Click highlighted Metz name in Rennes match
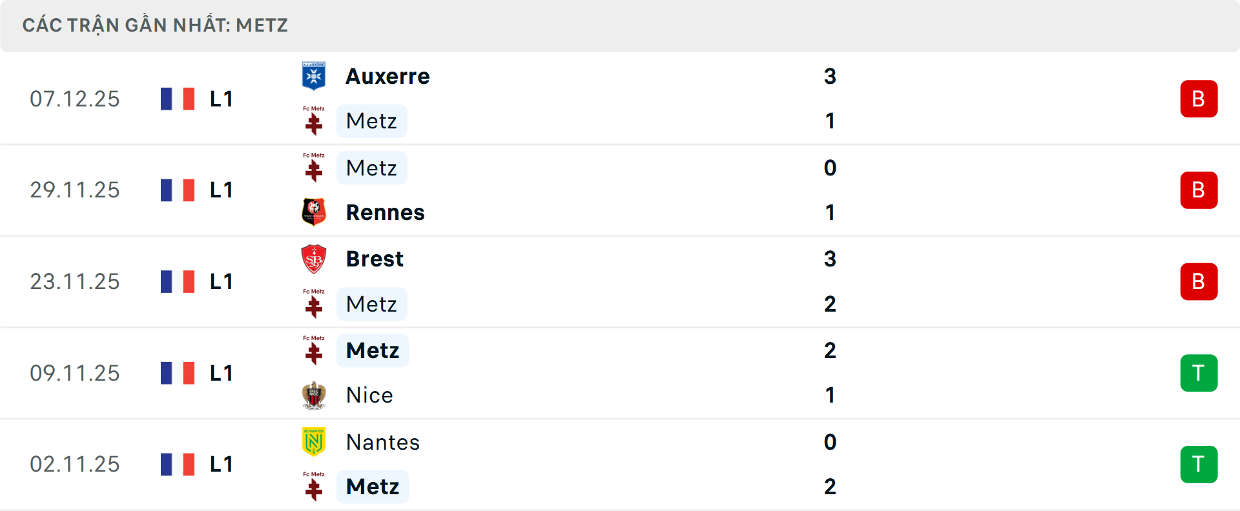 [x=371, y=168]
